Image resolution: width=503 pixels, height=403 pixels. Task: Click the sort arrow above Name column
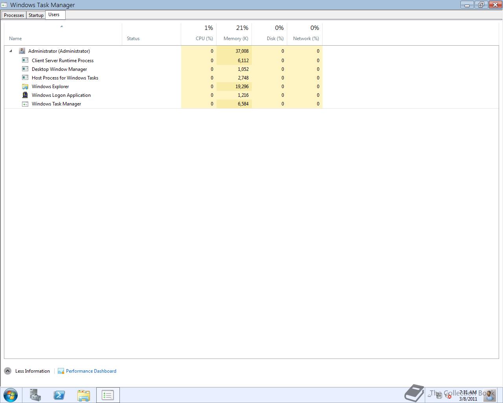tap(62, 27)
